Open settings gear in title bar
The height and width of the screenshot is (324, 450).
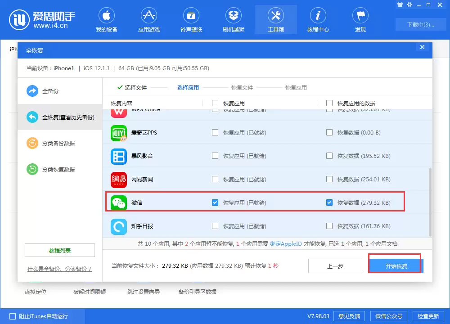pos(409,4)
